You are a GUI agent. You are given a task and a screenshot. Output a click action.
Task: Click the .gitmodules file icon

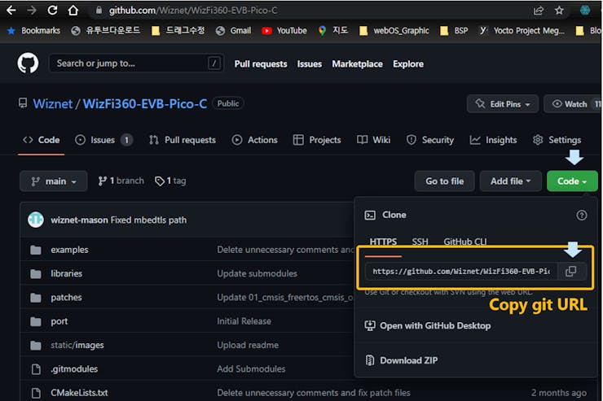click(x=36, y=369)
